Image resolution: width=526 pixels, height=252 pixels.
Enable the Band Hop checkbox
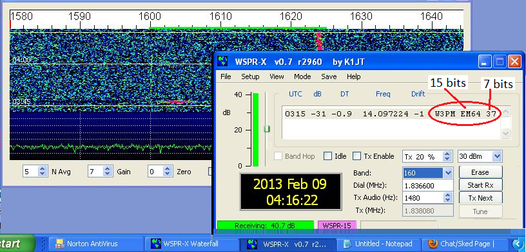pyautogui.click(x=278, y=156)
